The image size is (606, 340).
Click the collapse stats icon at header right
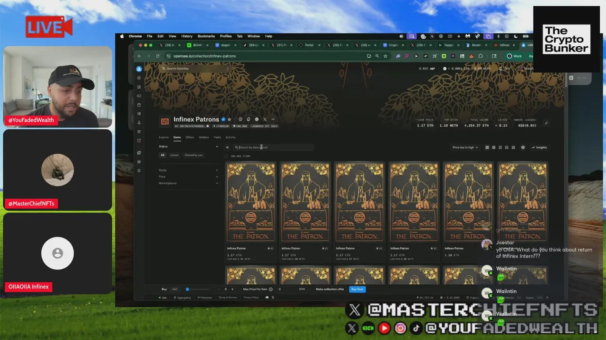tap(546, 123)
